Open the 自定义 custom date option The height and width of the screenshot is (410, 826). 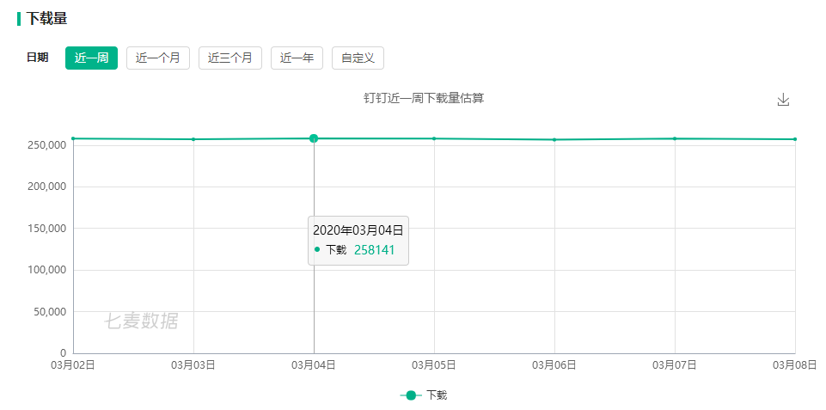358,58
